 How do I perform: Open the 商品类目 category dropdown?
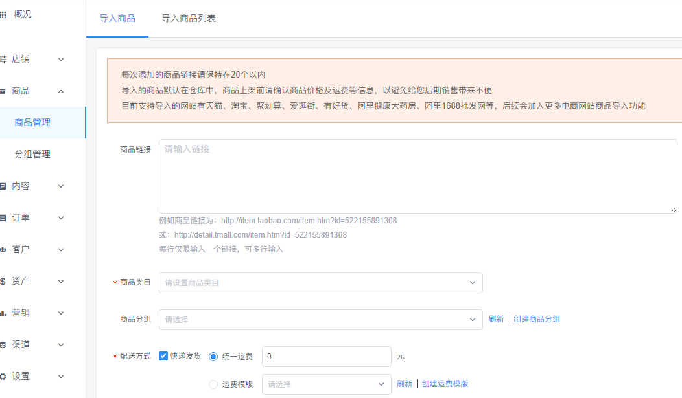pos(320,283)
